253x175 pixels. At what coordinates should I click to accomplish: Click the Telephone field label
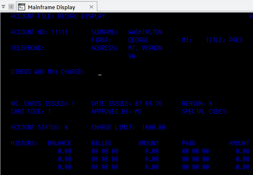(28, 48)
